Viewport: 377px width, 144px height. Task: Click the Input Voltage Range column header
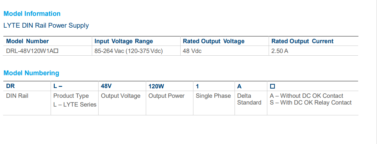click(x=124, y=41)
